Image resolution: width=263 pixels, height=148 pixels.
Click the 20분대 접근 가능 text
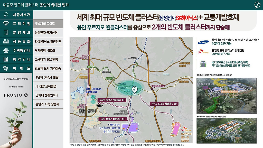click(x=221, y=54)
